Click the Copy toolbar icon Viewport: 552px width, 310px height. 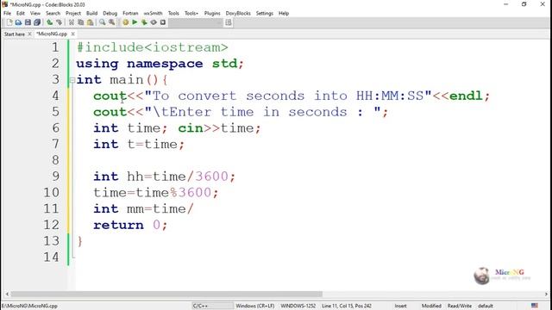pos(80,22)
